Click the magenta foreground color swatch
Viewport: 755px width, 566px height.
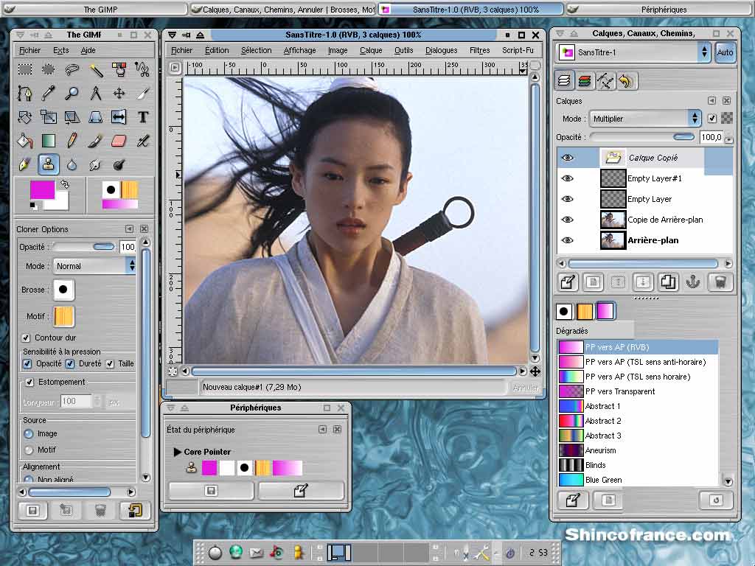[42, 189]
